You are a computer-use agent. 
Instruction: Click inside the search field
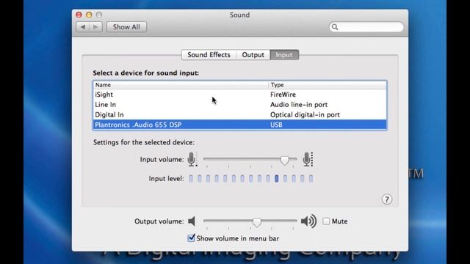pyautogui.click(x=366, y=27)
